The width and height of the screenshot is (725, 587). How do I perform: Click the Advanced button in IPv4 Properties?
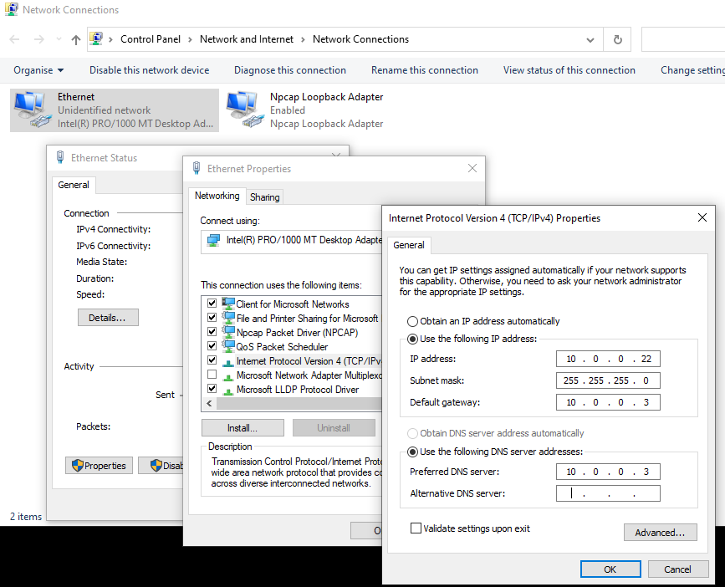(660, 533)
